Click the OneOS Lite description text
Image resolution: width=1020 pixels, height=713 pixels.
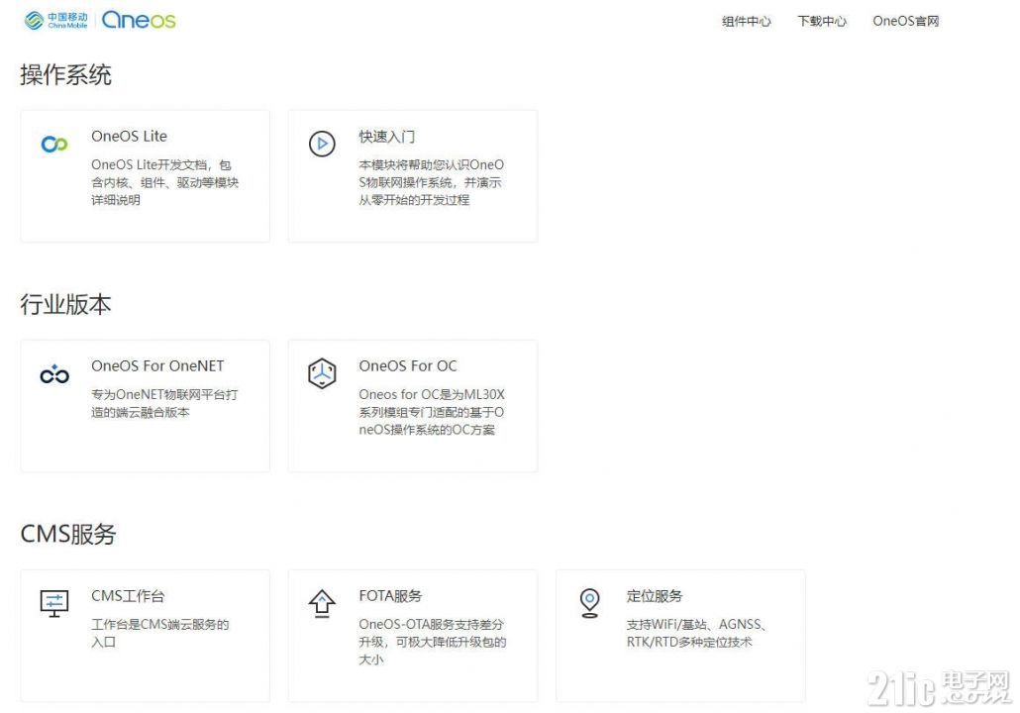coord(165,182)
